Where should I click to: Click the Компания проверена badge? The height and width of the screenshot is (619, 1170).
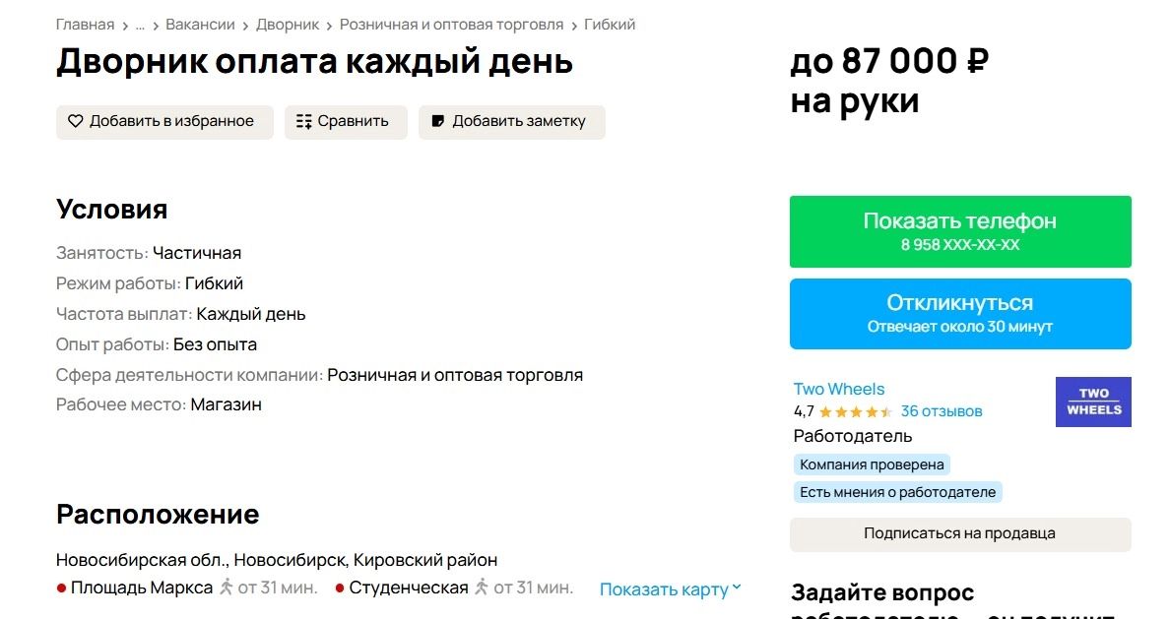(872, 464)
